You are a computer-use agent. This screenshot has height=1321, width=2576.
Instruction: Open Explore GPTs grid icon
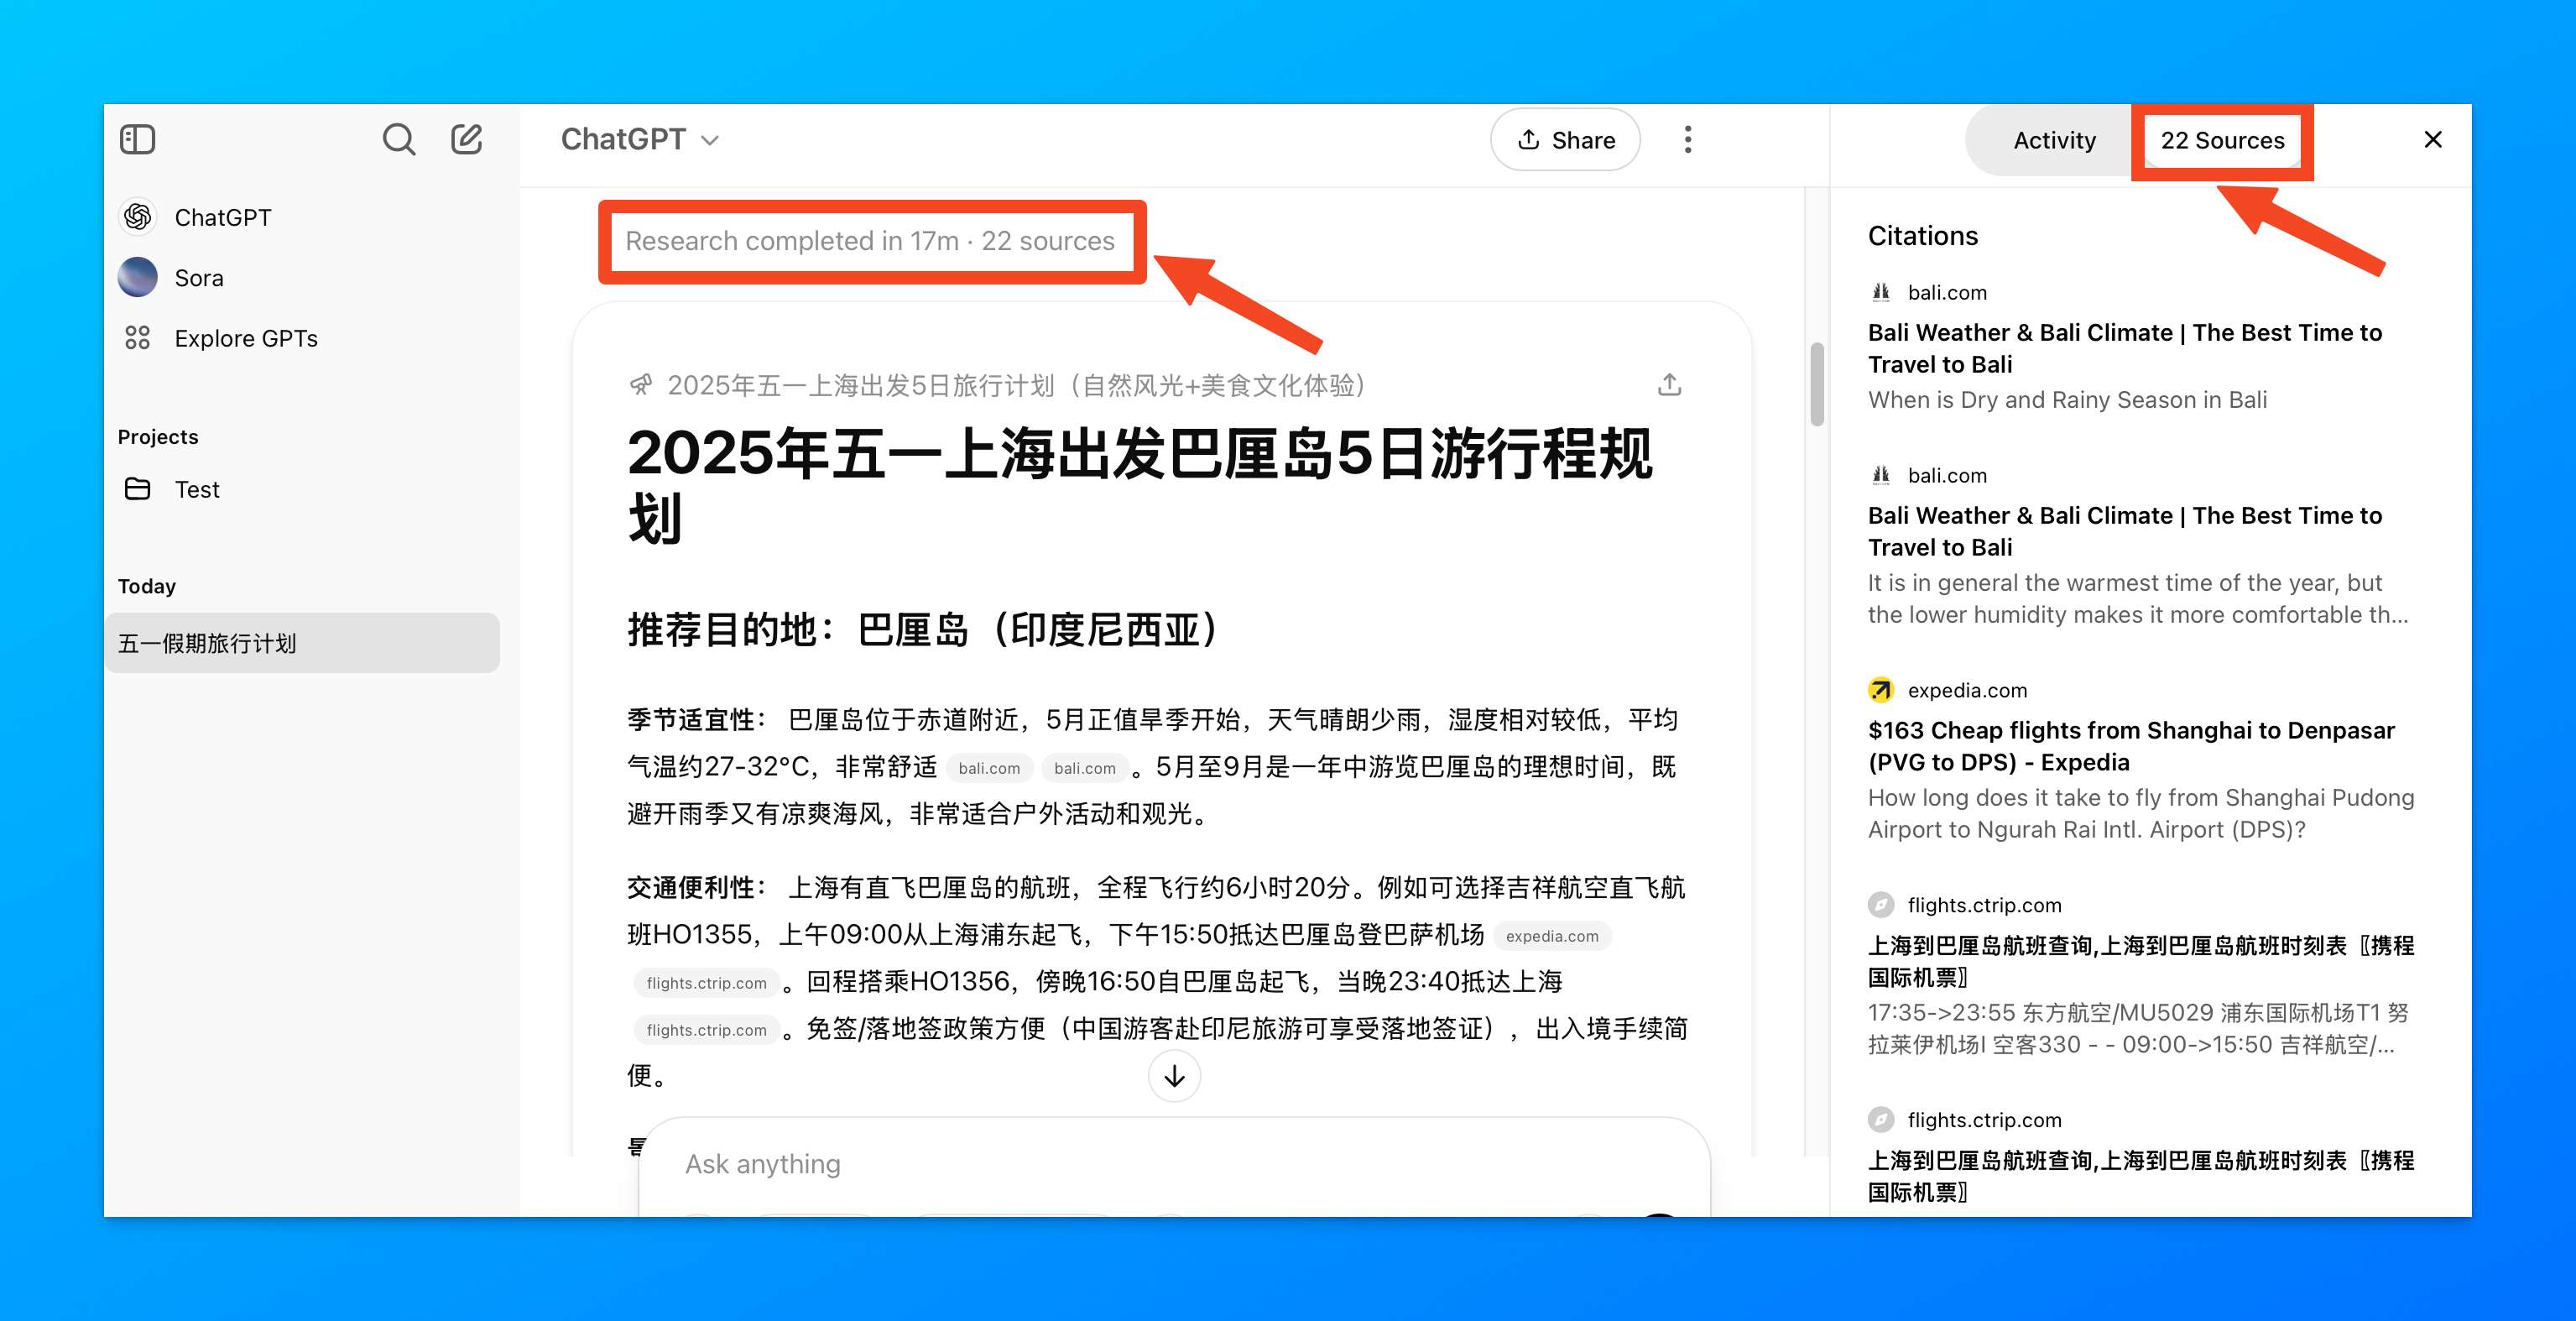(x=138, y=338)
